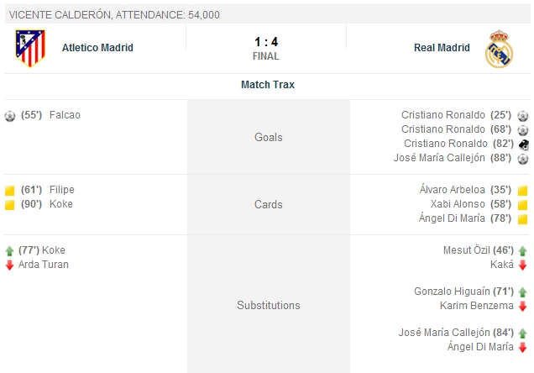Click the green sub-in arrow beside Mesut Özil
The width and height of the screenshot is (534, 373).
pyautogui.click(x=522, y=250)
